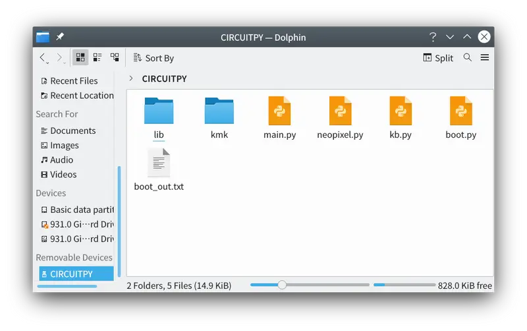Click the sidebar horizontal scrollbar
The height and width of the screenshot is (331, 527).
click(x=67, y=286)
